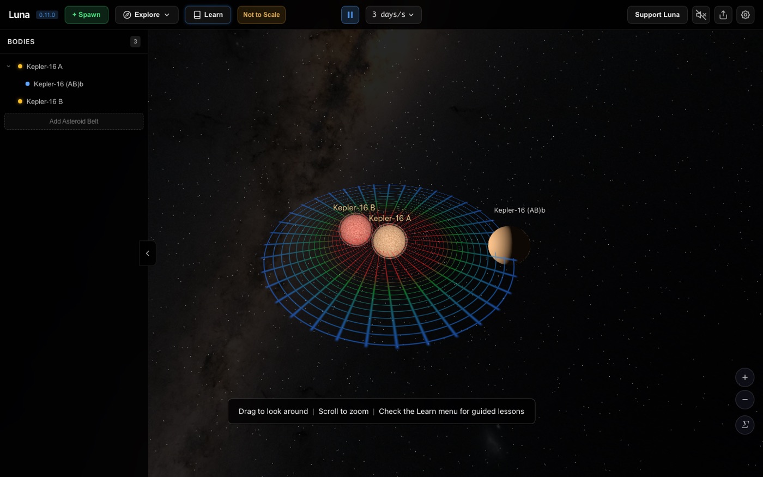Toggle the sound mute icon
763x477 pixels.
pos(701,15)
